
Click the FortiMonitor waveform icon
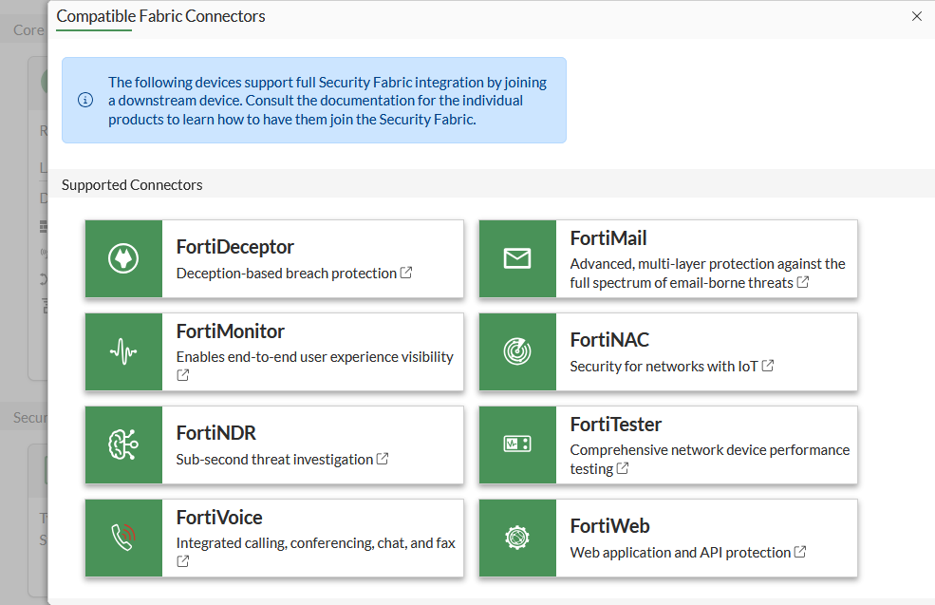(x=123, y=351)
